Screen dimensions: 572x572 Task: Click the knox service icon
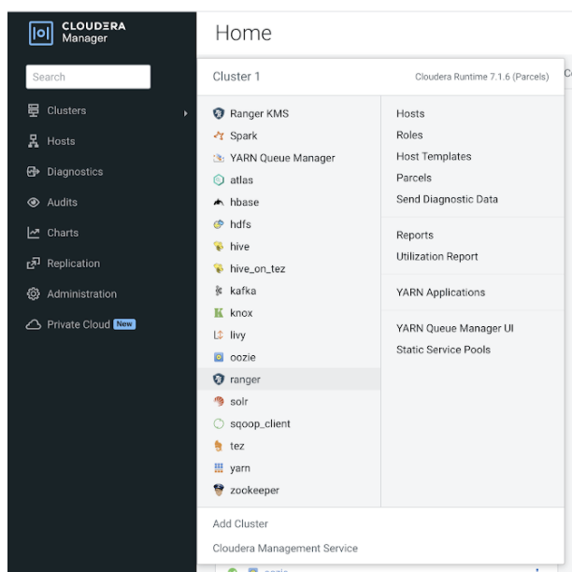pyautogui.click(x=218, y=313)
